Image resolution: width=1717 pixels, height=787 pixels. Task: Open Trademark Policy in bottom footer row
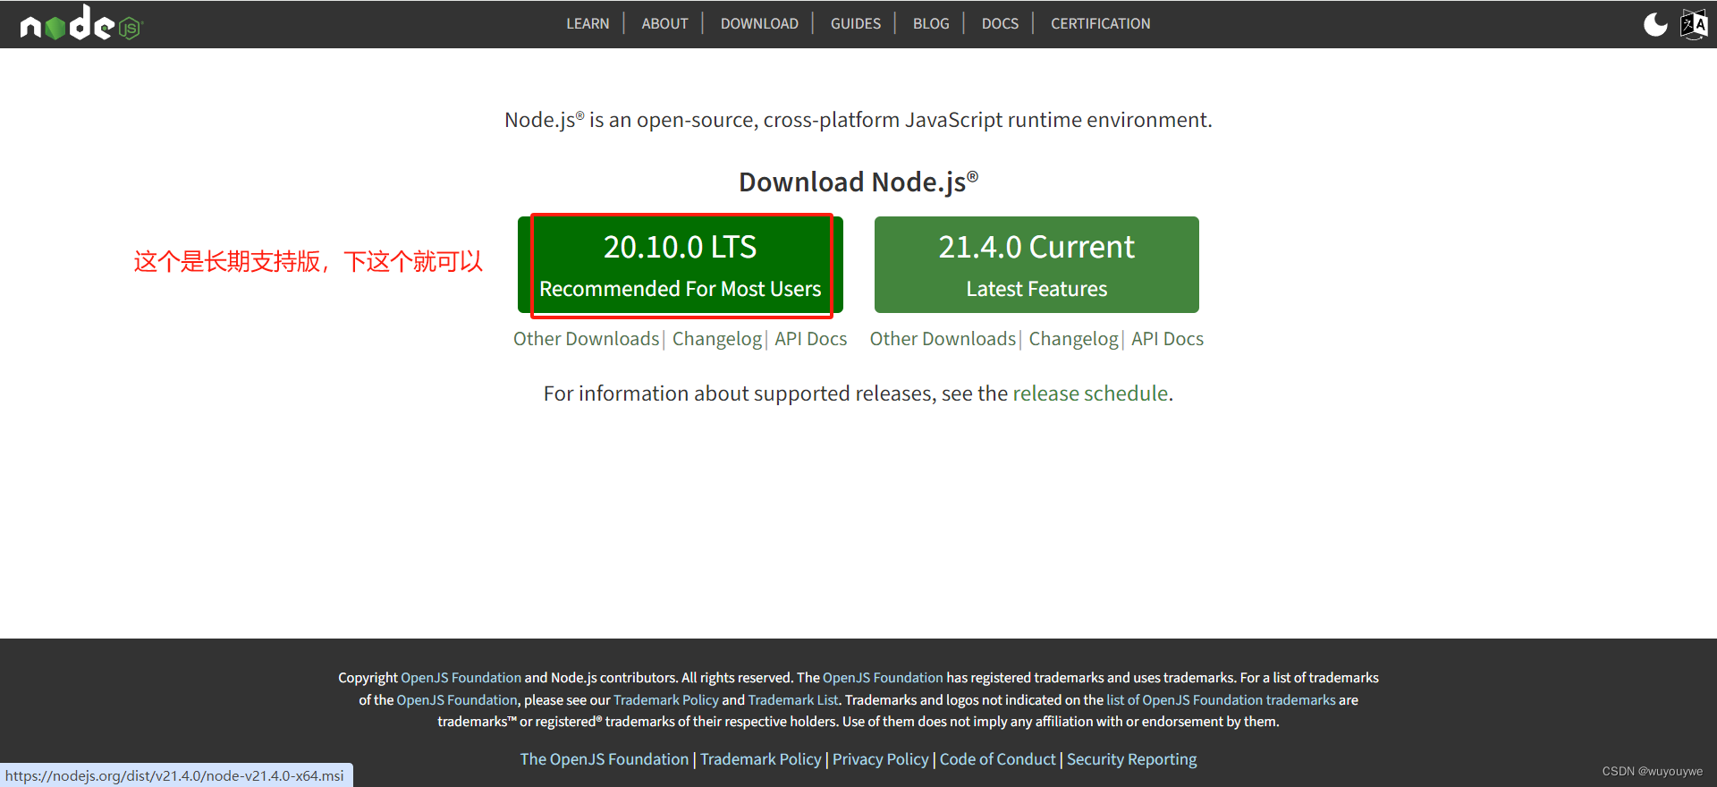pos(760,759)
